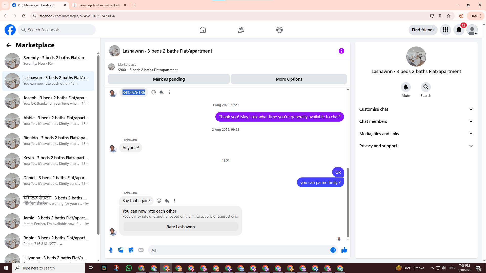Click the chat message scrollbar

point(348,202)
